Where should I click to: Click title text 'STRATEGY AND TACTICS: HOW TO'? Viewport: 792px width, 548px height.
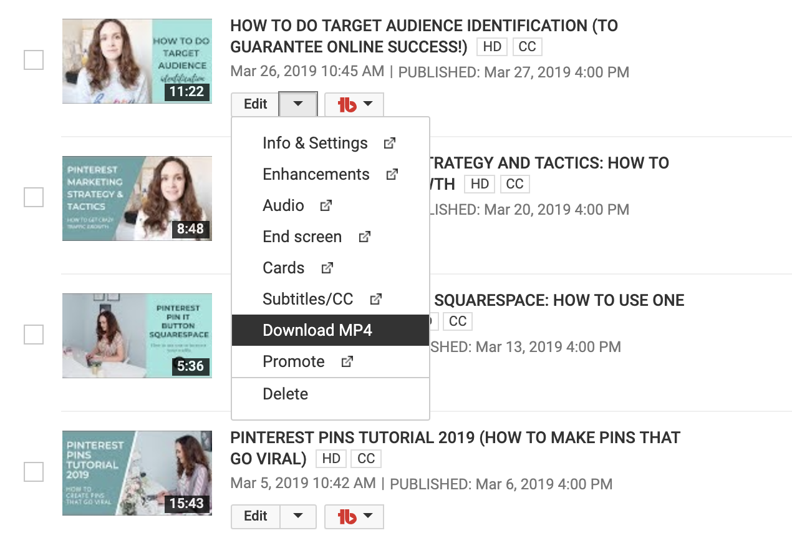pos(549,164)
